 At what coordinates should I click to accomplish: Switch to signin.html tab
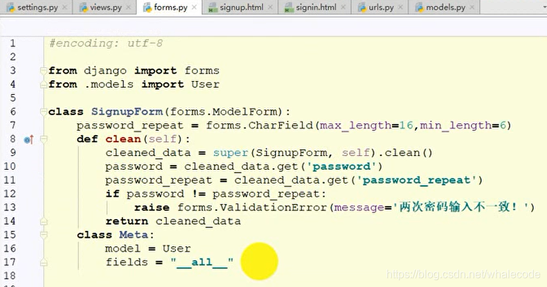[316, 7]
